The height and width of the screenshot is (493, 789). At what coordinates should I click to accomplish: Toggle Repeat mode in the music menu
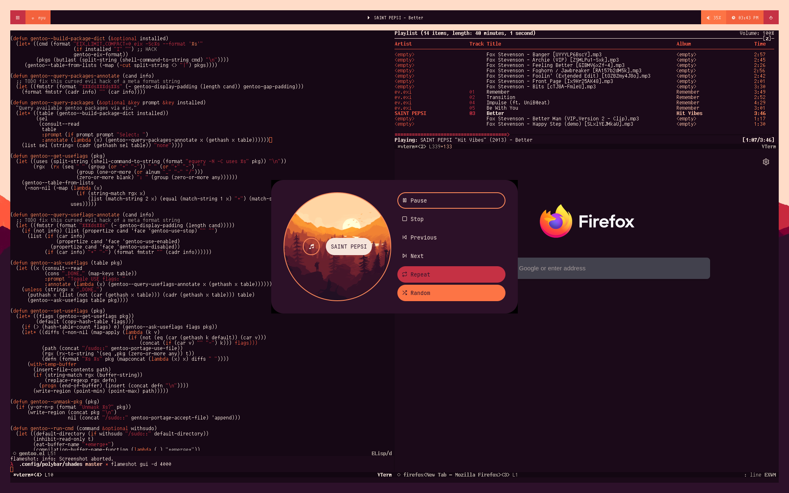tap(451, 274)
